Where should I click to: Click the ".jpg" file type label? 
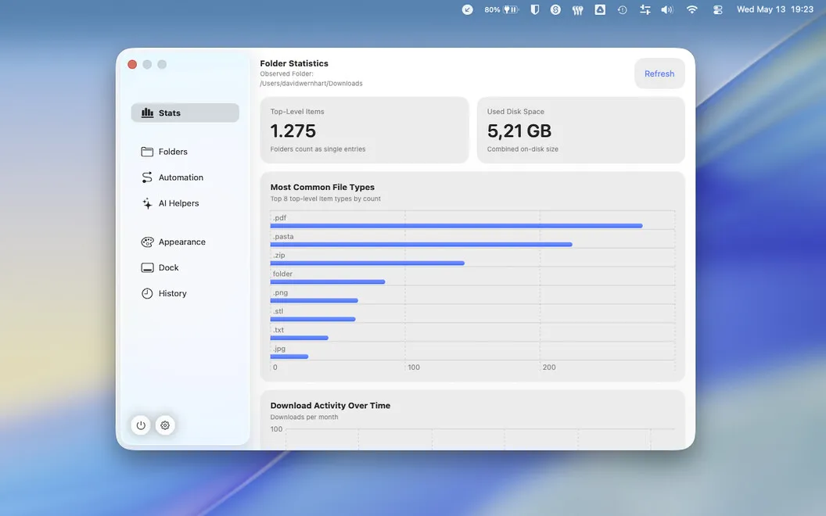[279, 349]
